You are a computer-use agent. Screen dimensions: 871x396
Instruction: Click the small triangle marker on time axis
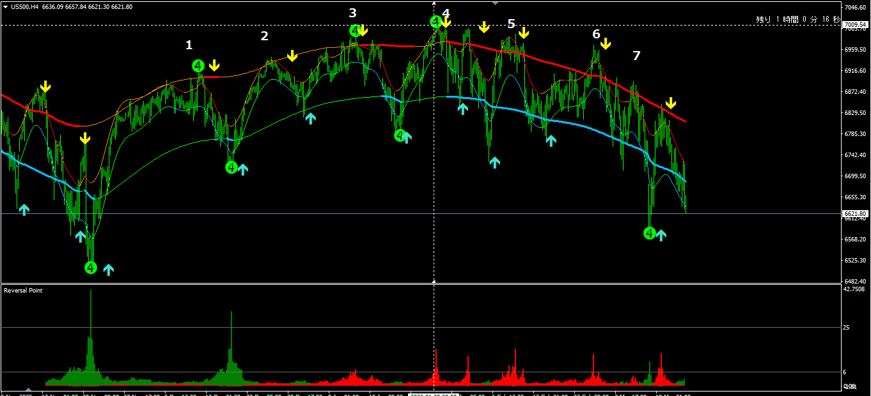[x=27, y=389]
